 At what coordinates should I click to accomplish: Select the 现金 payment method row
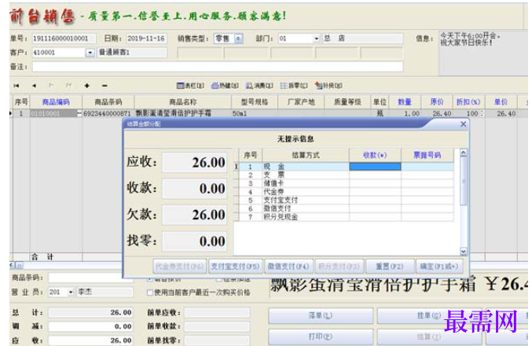tap(346, 167)
